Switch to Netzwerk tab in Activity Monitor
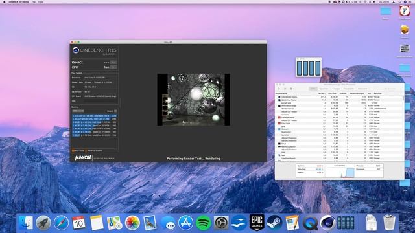This screenshot has width=415, height=233. pos(362,89)
